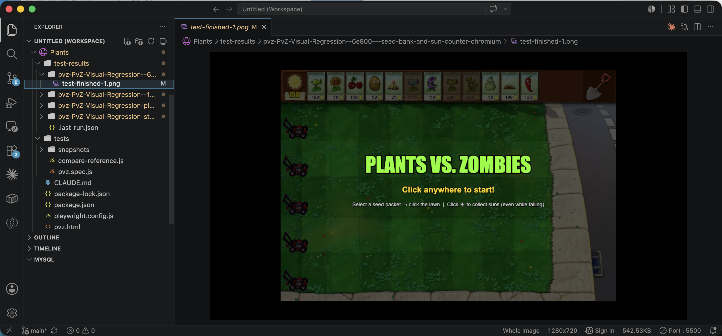Viewport: 722px width, 336px height.
Task: Click New Folder icon in workspace header
Action: click(x=139, y=41)
